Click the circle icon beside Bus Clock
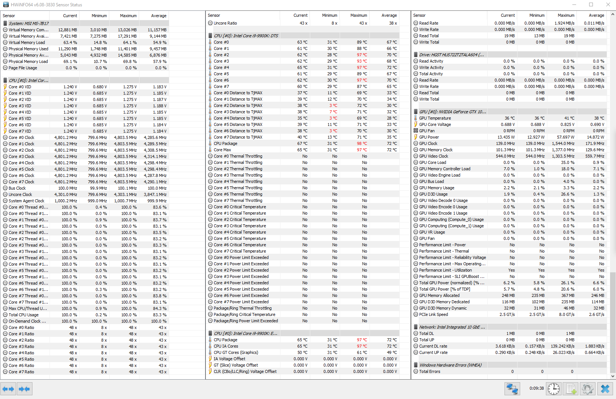616x399 pixels. pyautogui.click(x=5, y=188)
